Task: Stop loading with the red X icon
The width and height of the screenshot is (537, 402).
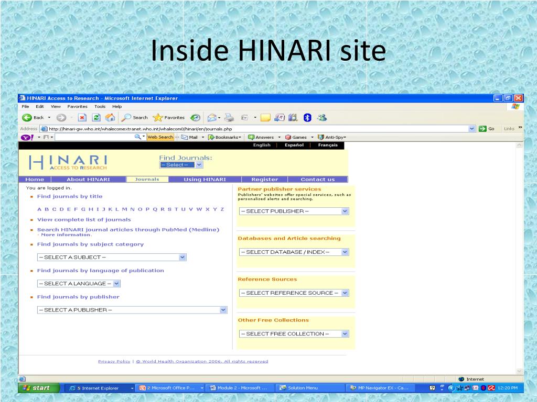Action: [82, 118]
